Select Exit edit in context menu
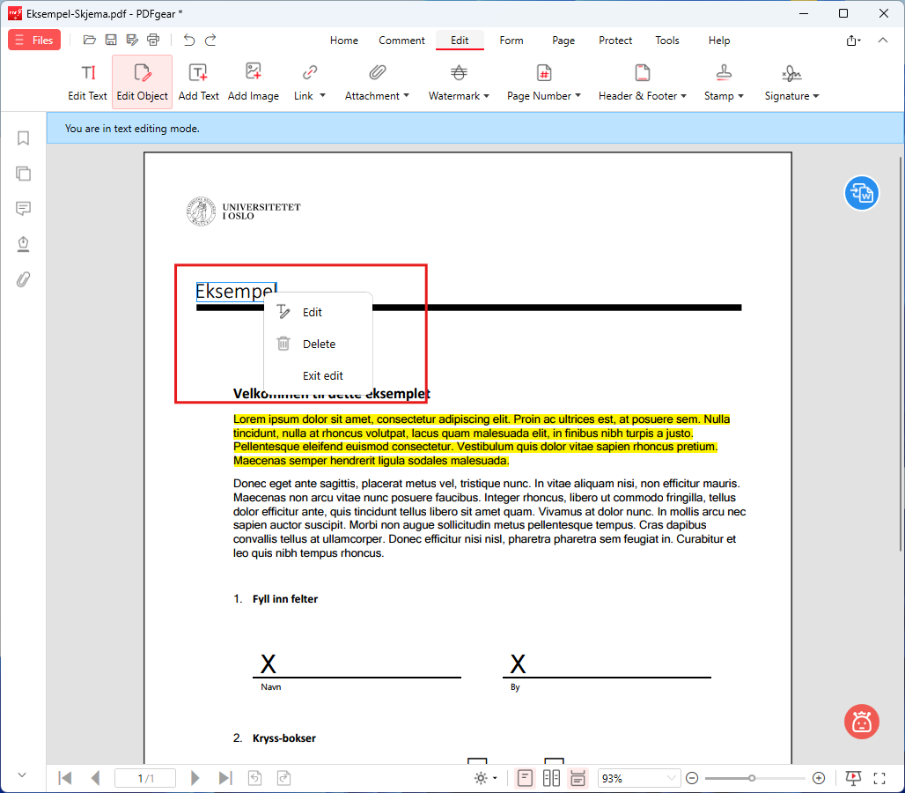Viewport: 905px width, 793px height. [318, 376]
